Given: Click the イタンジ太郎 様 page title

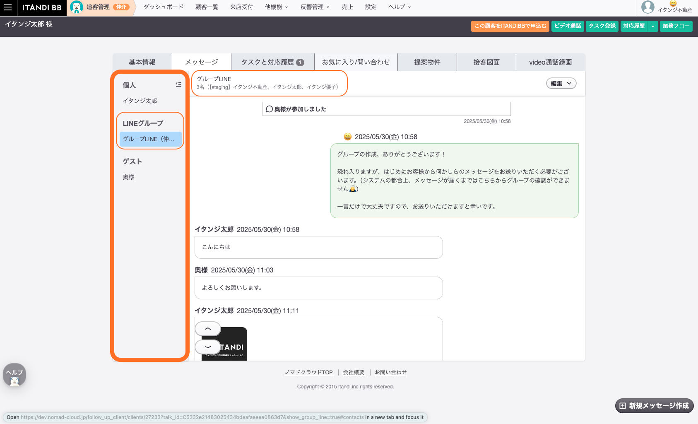Looking at the screenshot, I should click(29, 24).
